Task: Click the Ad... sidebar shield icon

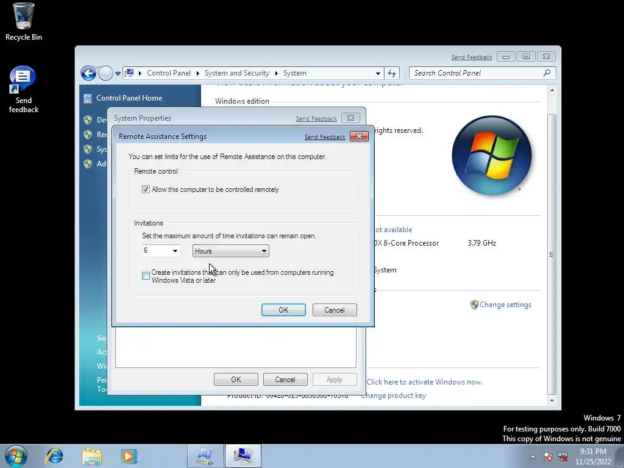Action: [x=88, y=164]
